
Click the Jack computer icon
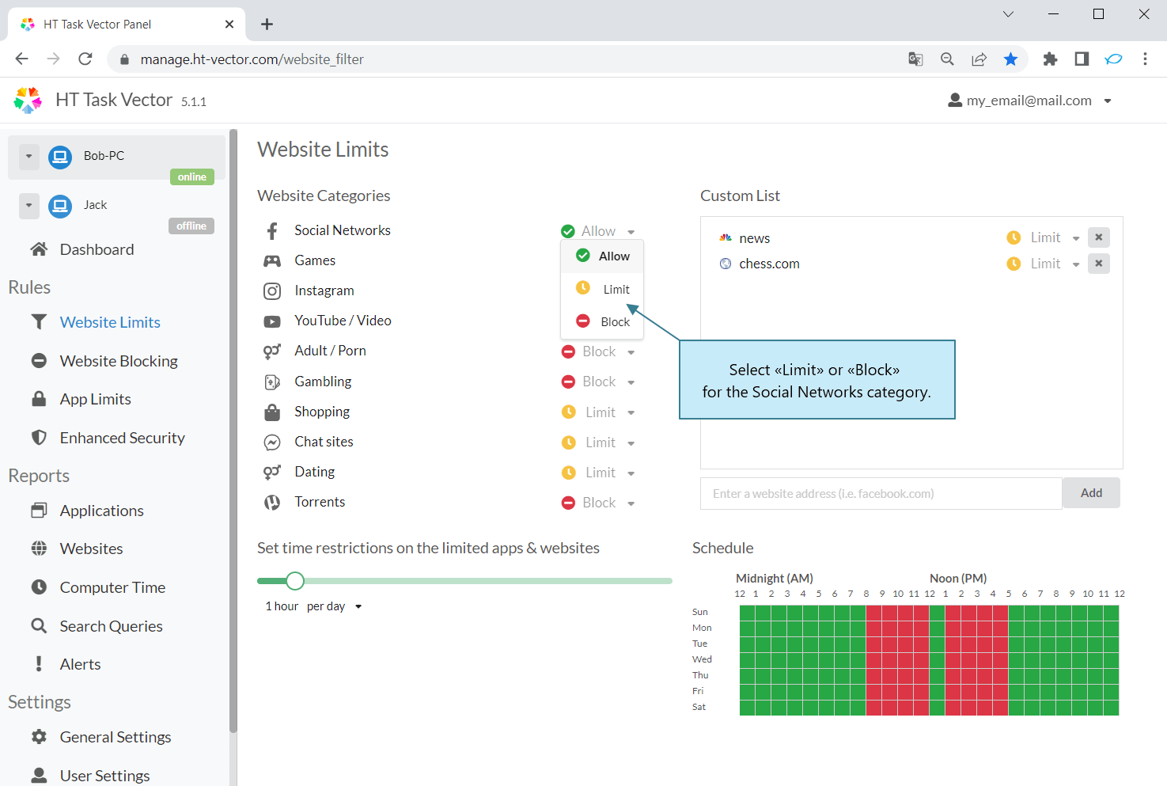pos(60,206)
